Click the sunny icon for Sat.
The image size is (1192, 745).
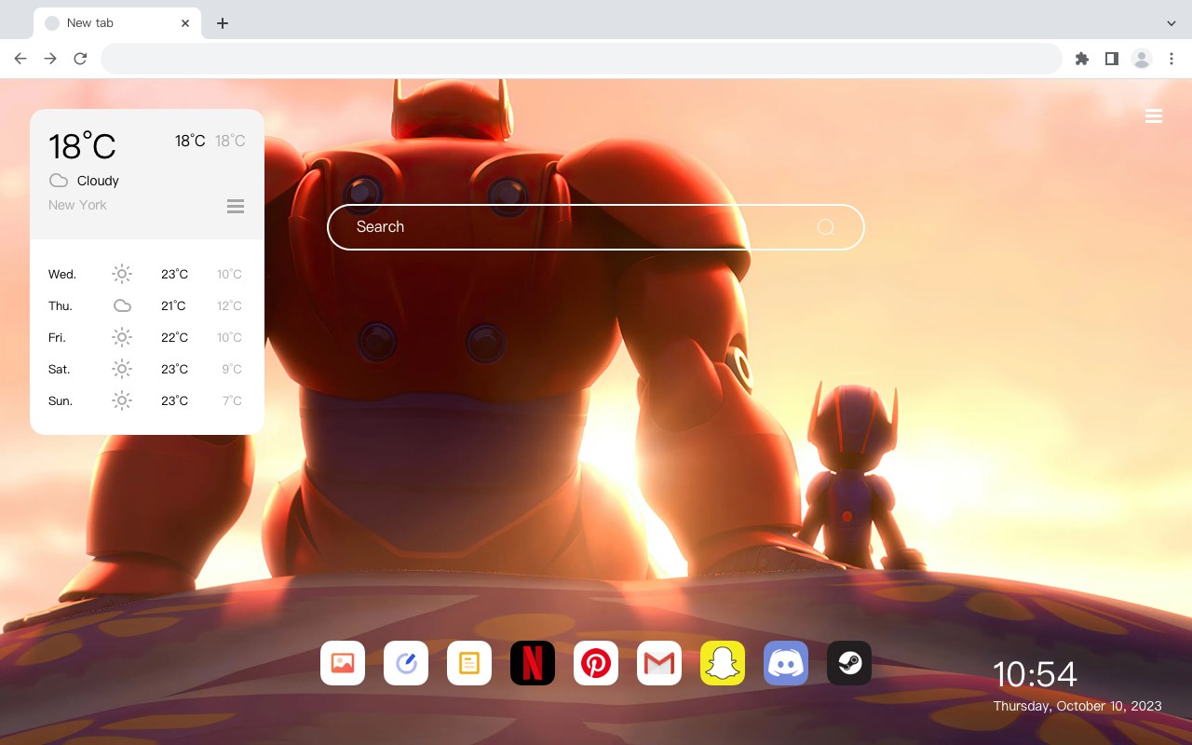point(122,369)
